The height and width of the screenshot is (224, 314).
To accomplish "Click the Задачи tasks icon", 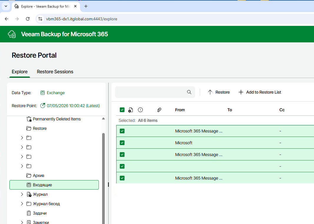I will 29,213.
